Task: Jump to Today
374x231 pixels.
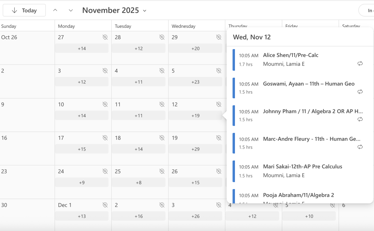Action: (x=24, y=10)
